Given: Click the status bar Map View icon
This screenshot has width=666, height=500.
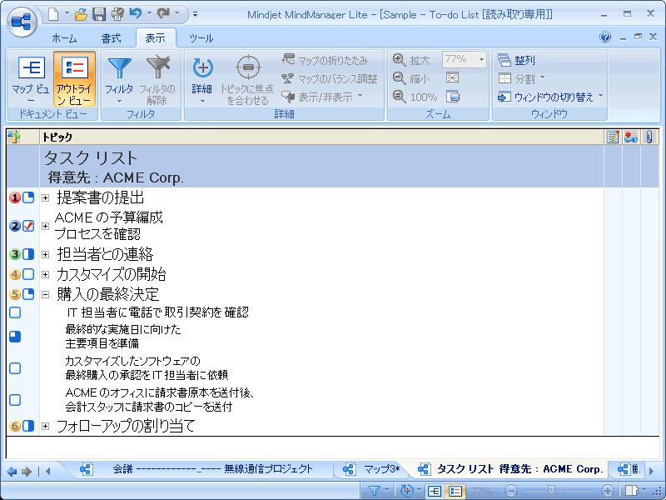Looking at the screenshot, I should [435, 491].
